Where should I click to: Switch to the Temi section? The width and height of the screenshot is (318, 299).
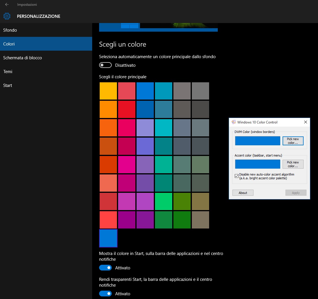pyautogui.click(x=8, y=71)
